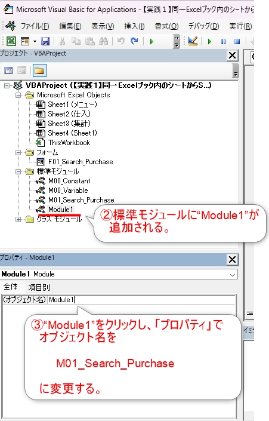The width and height of the screenshot is (269, 421).
Task: Open the 挿入 menu
Action: pos(134,26)
